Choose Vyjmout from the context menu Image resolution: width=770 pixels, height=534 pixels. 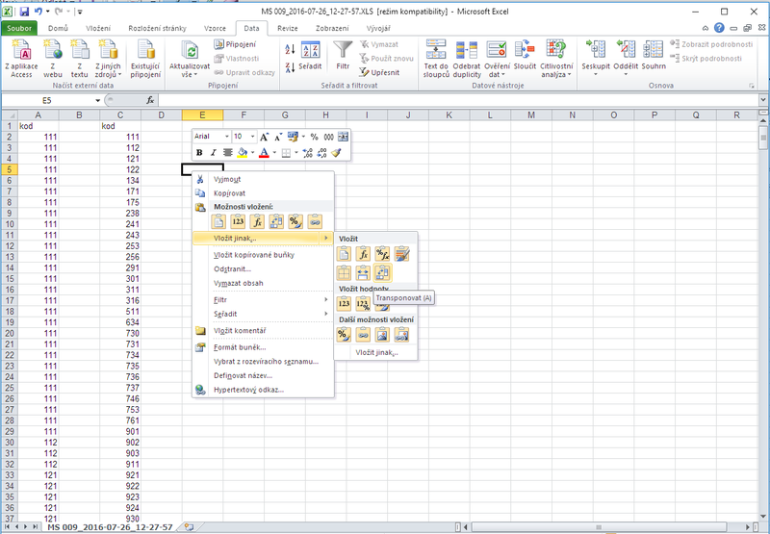click(263, 179)
